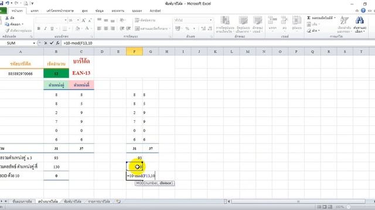Switch to Normal view in status bar

[x=319, y=207]
